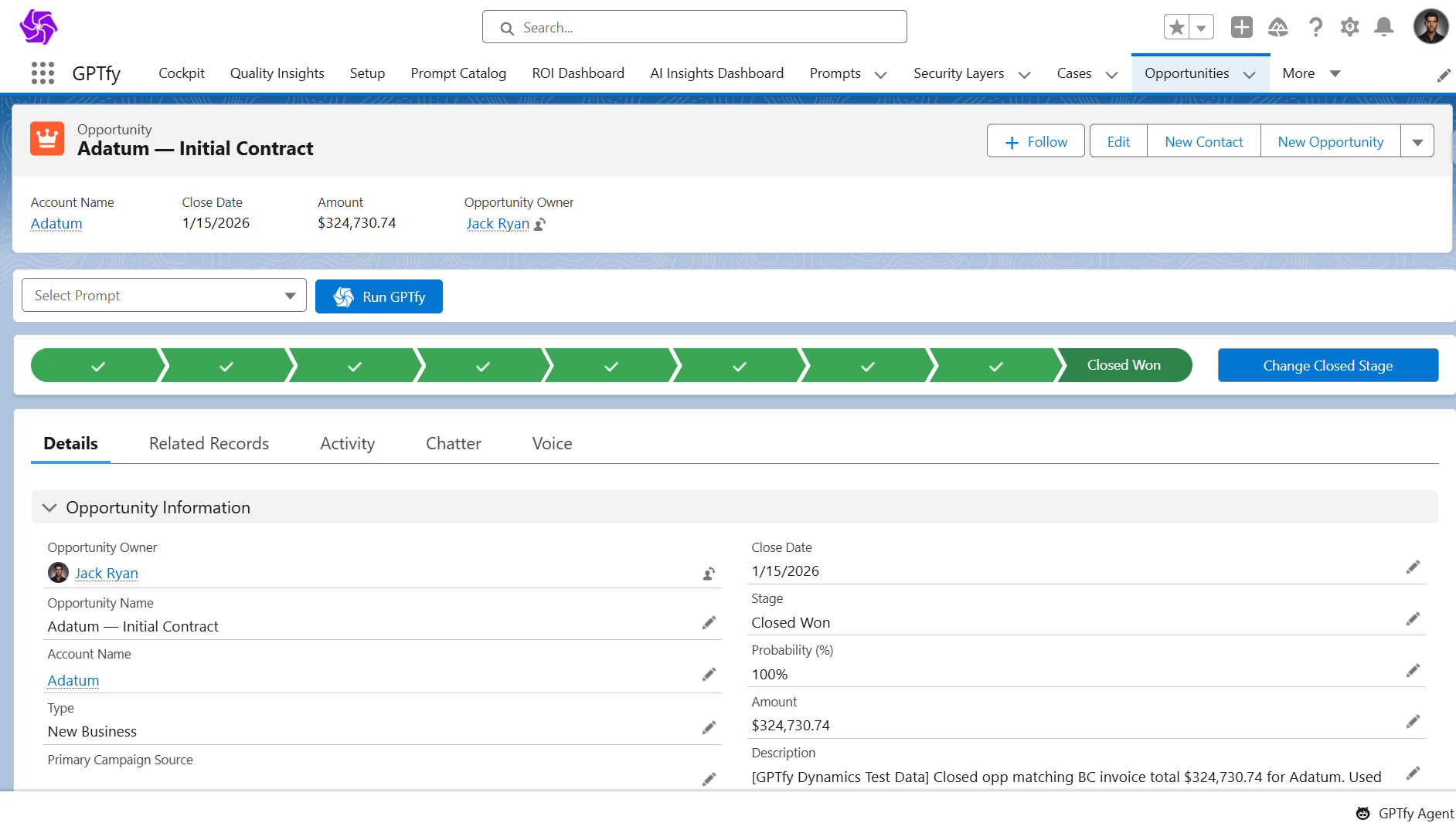Screen dimensions: 1456x833
Task: Open the Setup nav tab
Action: 367,73
